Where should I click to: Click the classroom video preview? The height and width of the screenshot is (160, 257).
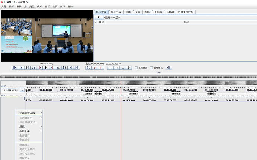click(x=47, y=35)
